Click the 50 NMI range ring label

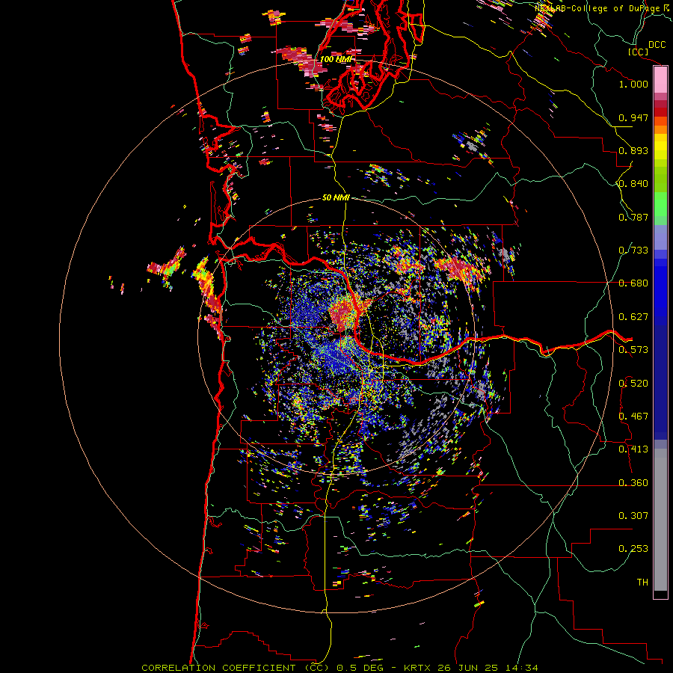point(336,197)
